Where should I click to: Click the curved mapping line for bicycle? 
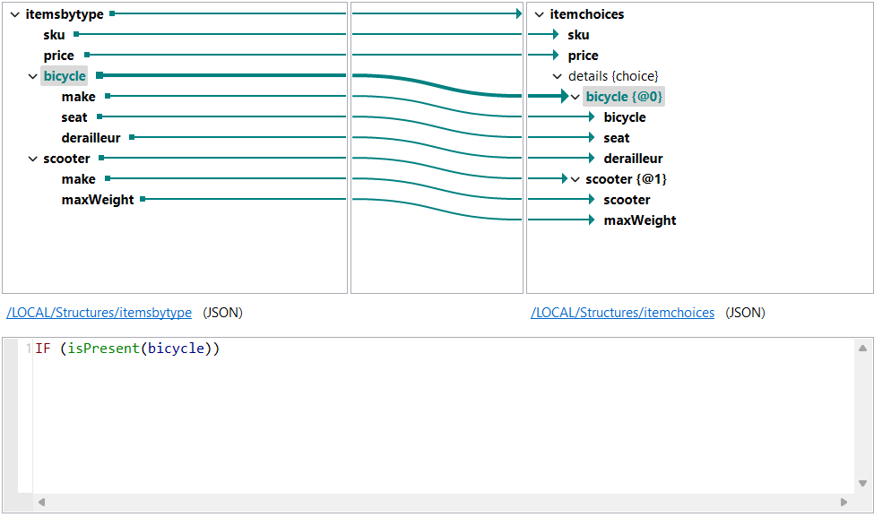coord(437,83)
